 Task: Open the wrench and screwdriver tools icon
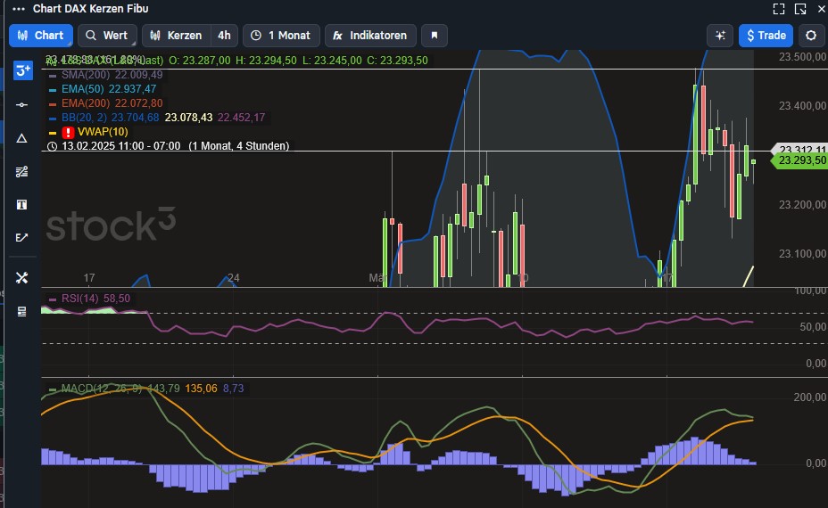(22, 278)
